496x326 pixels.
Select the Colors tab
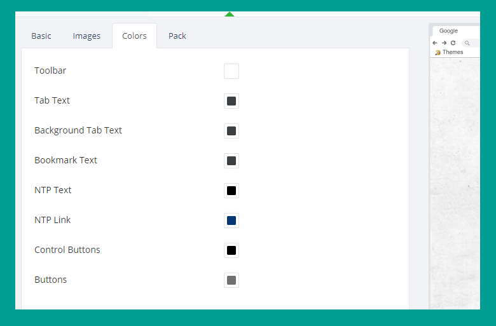click(x=134, y=36)
